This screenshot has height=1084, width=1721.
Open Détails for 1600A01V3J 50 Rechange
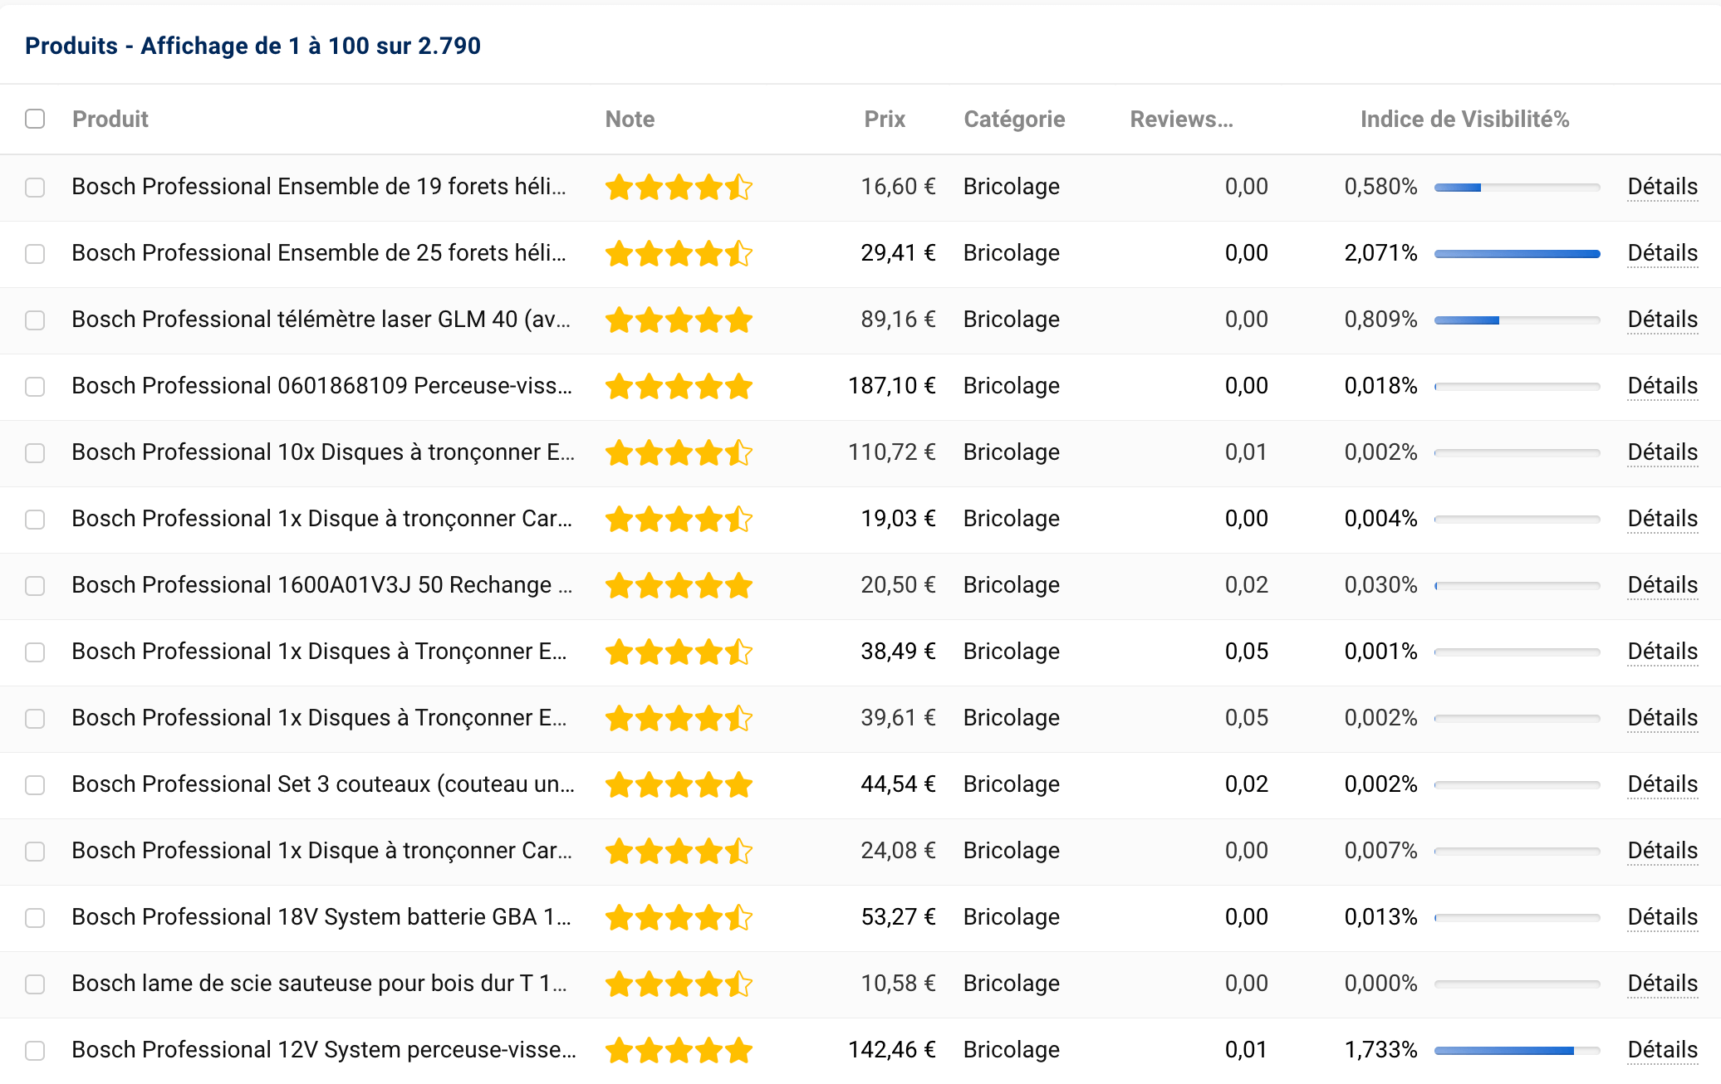1662,585
